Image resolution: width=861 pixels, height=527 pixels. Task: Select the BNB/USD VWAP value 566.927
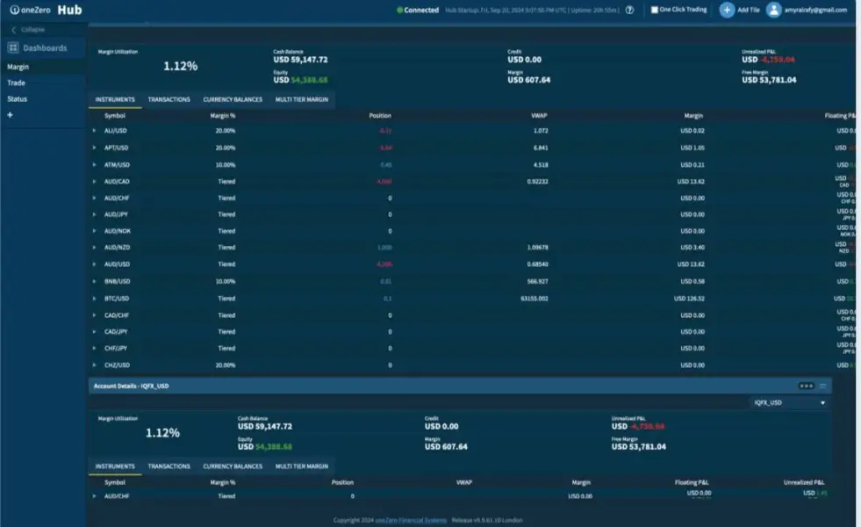pos(537,281)
